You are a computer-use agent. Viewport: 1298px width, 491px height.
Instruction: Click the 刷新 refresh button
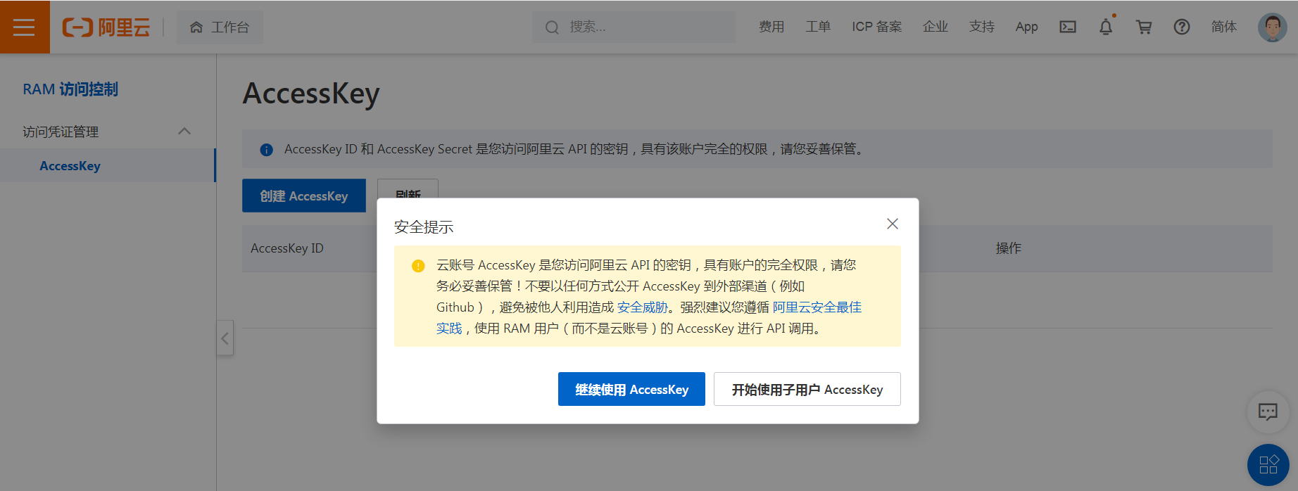point(408,190)
